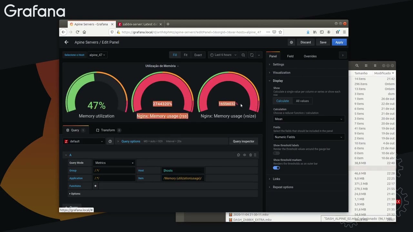Select Calculate show mode

point(282,101)
